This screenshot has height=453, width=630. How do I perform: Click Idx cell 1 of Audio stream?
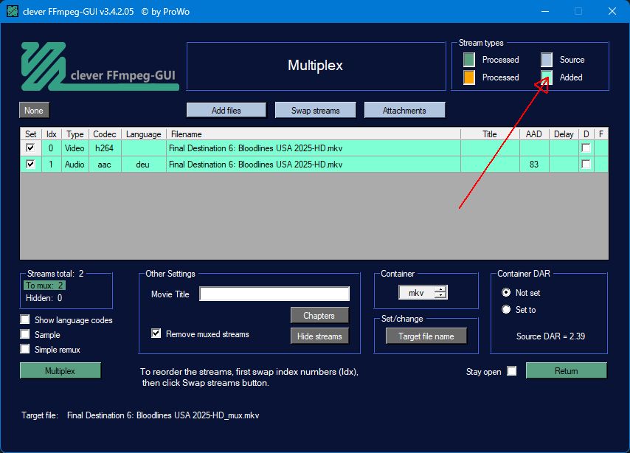pos(51,164)
